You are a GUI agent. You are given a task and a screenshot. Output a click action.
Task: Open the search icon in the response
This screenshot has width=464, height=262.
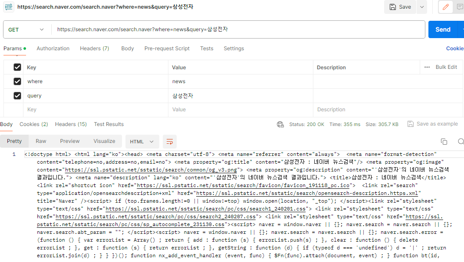click(x=461, y=142)
